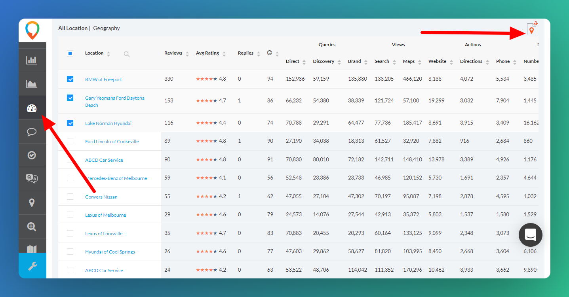
Task: Open Mercedes-Benz of Melbourne link
Action: click(116, 178)
